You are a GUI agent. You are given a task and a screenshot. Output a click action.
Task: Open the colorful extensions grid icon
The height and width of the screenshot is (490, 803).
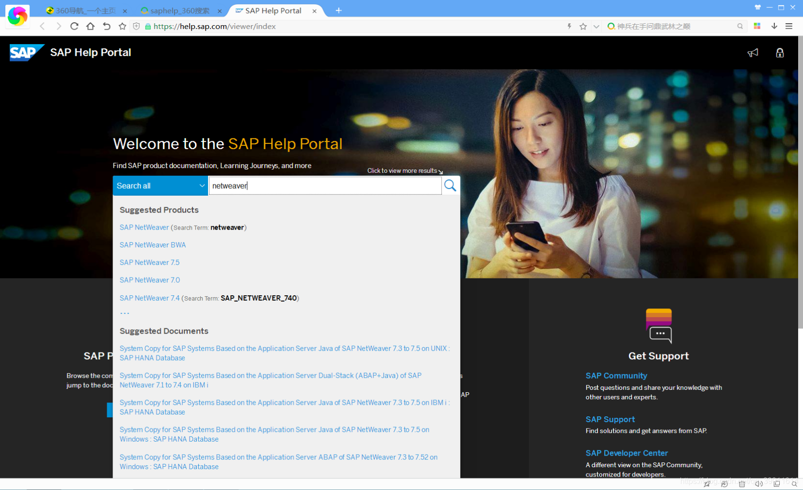pyautogui.click(x=757, y=26)
